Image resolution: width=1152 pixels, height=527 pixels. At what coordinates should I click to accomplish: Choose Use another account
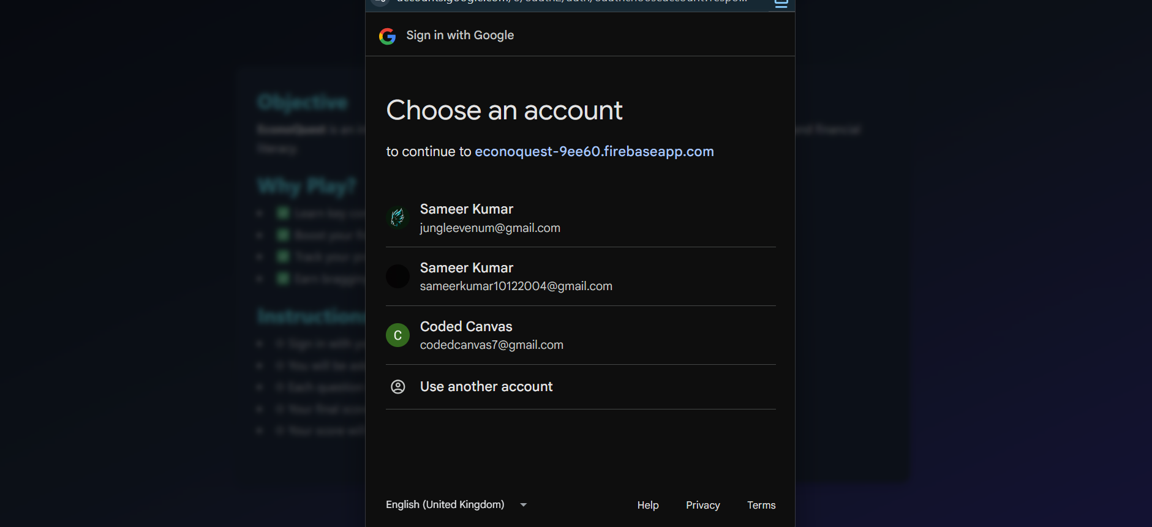coord(581,387)
